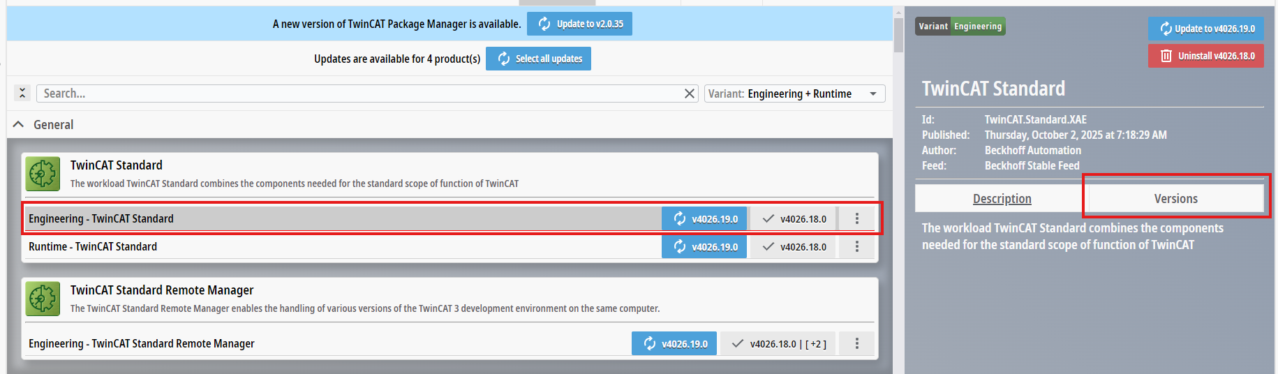
Task: Click the package list vertical scrollbar
Action: [898, 35]
